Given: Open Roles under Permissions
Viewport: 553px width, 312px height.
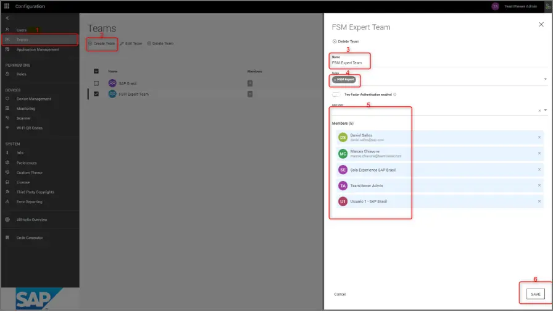Looking at the screenshot, I should pyautogui.click(x=21, y=74).
